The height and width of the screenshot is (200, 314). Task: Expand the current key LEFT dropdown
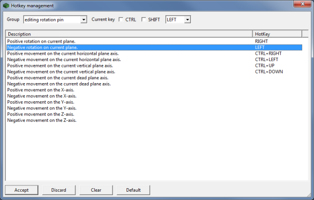click(x=187, y=20)
